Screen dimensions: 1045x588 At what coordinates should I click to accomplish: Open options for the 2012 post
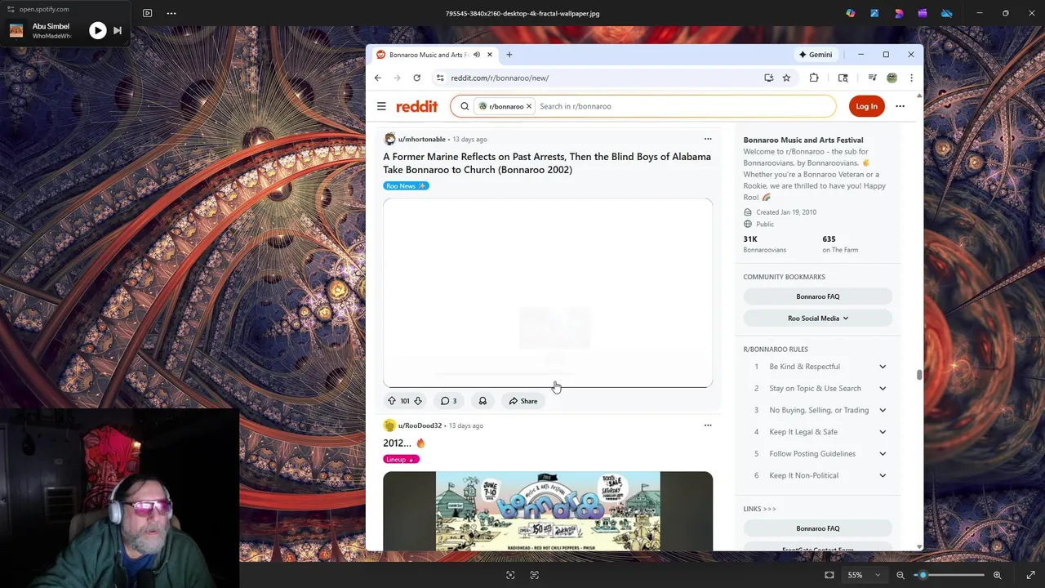(x=708, y=425)
